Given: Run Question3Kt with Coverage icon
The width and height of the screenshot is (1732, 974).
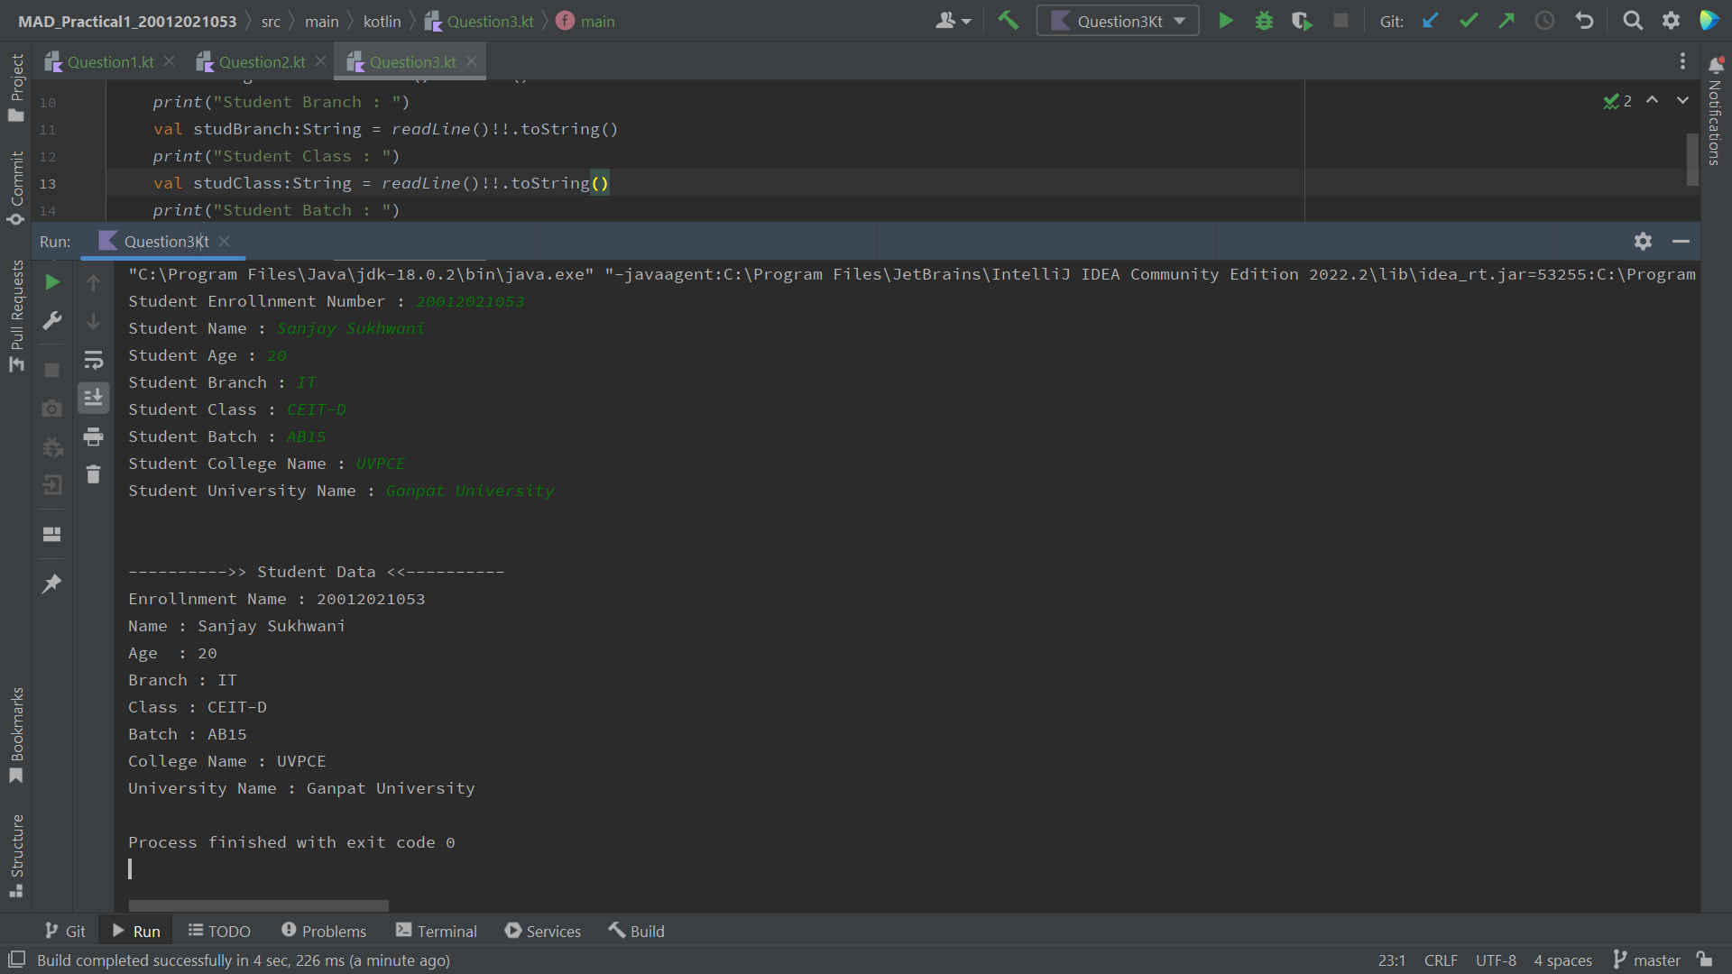Looking at the screenshot, I should click(1303, 20).
